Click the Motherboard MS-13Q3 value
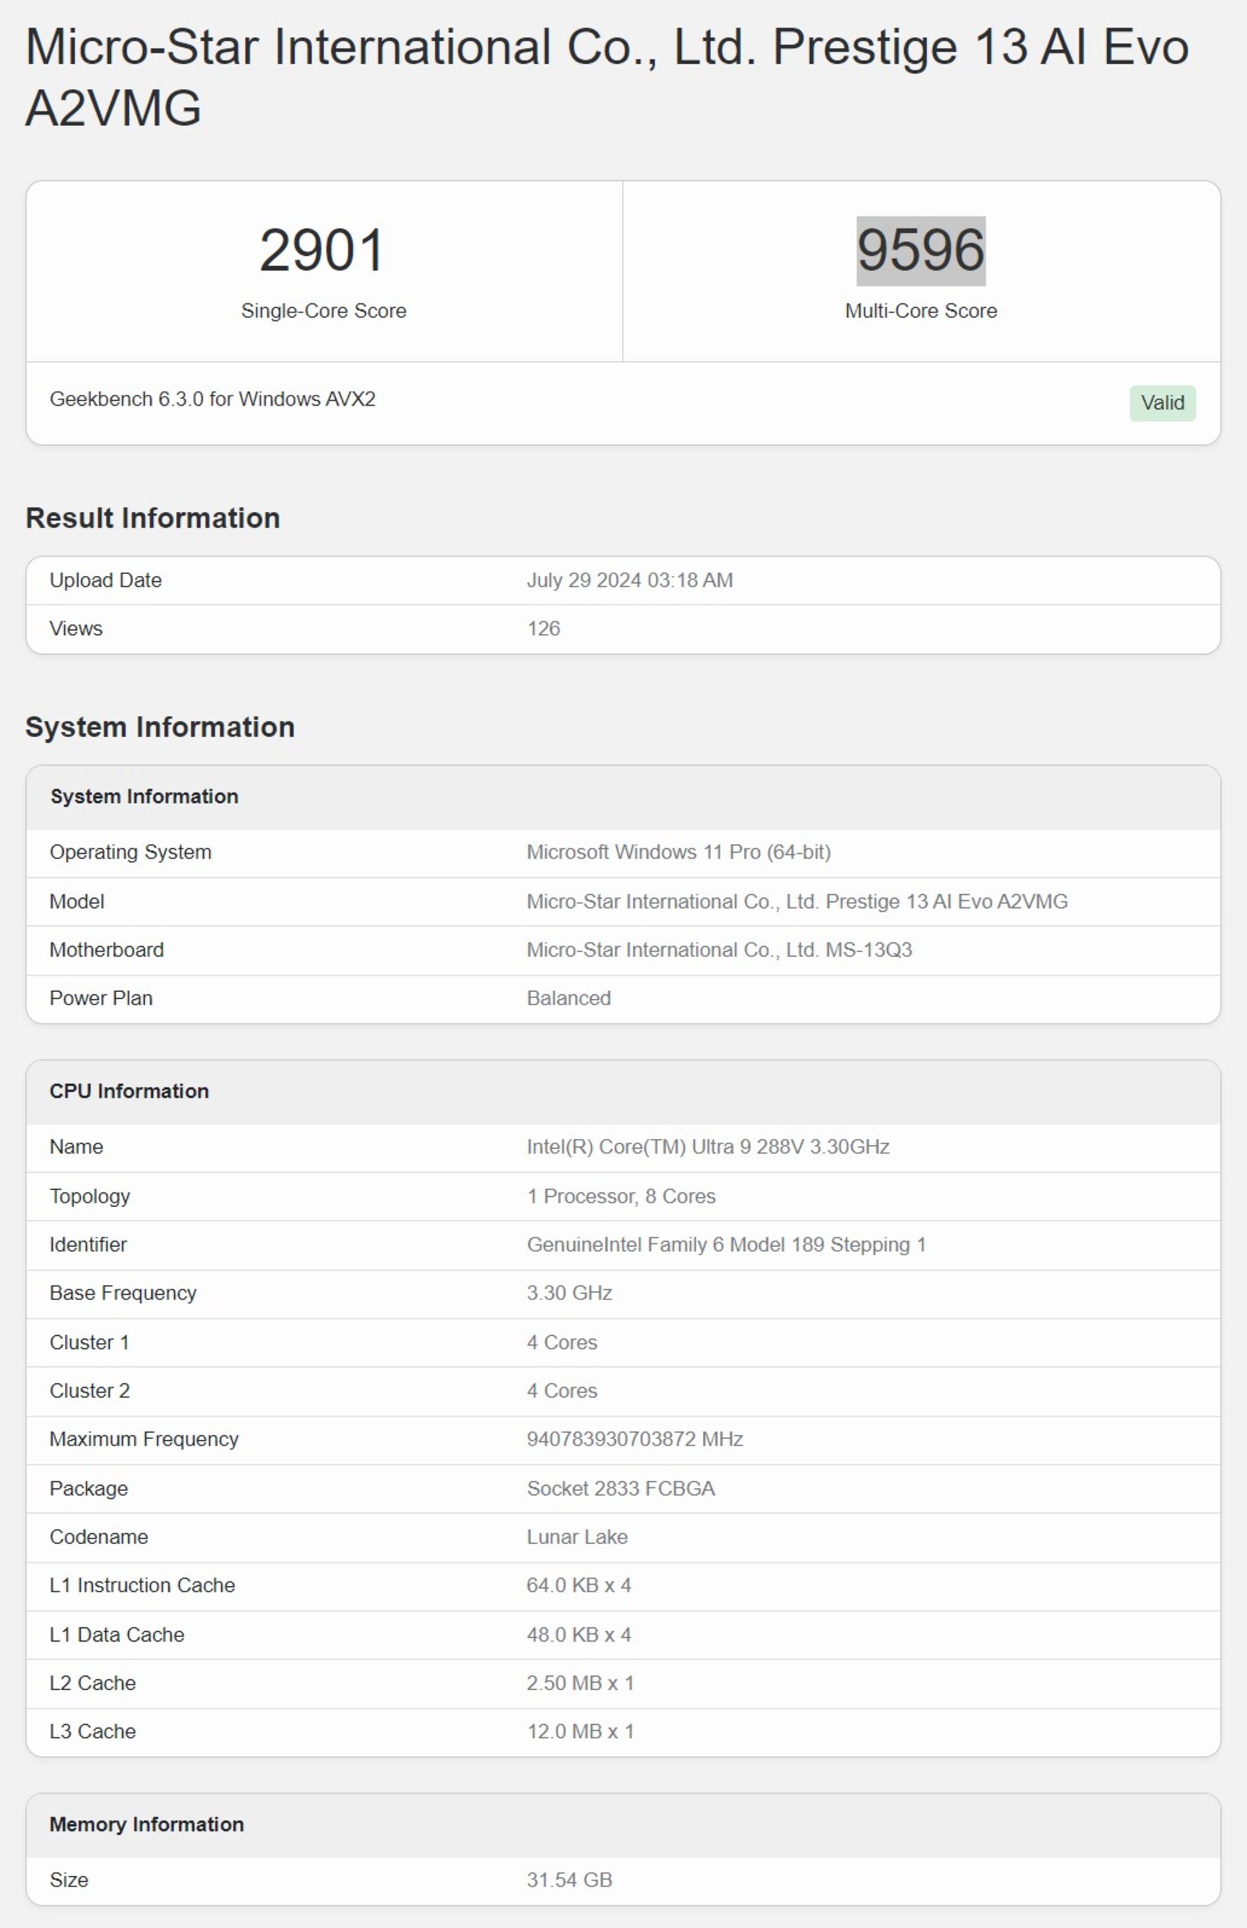1247x1928 pixels. (719, 950)
